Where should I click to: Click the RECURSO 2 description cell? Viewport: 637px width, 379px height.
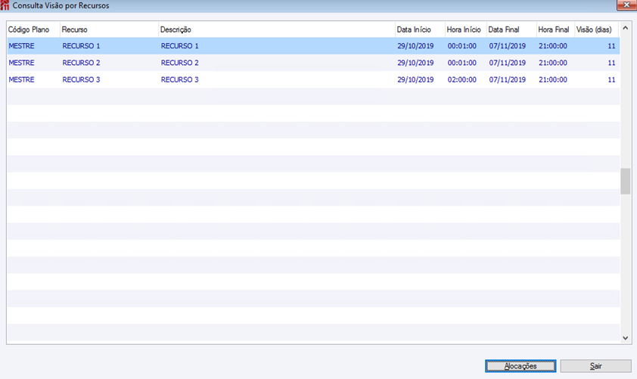click(x=180, y=63)
